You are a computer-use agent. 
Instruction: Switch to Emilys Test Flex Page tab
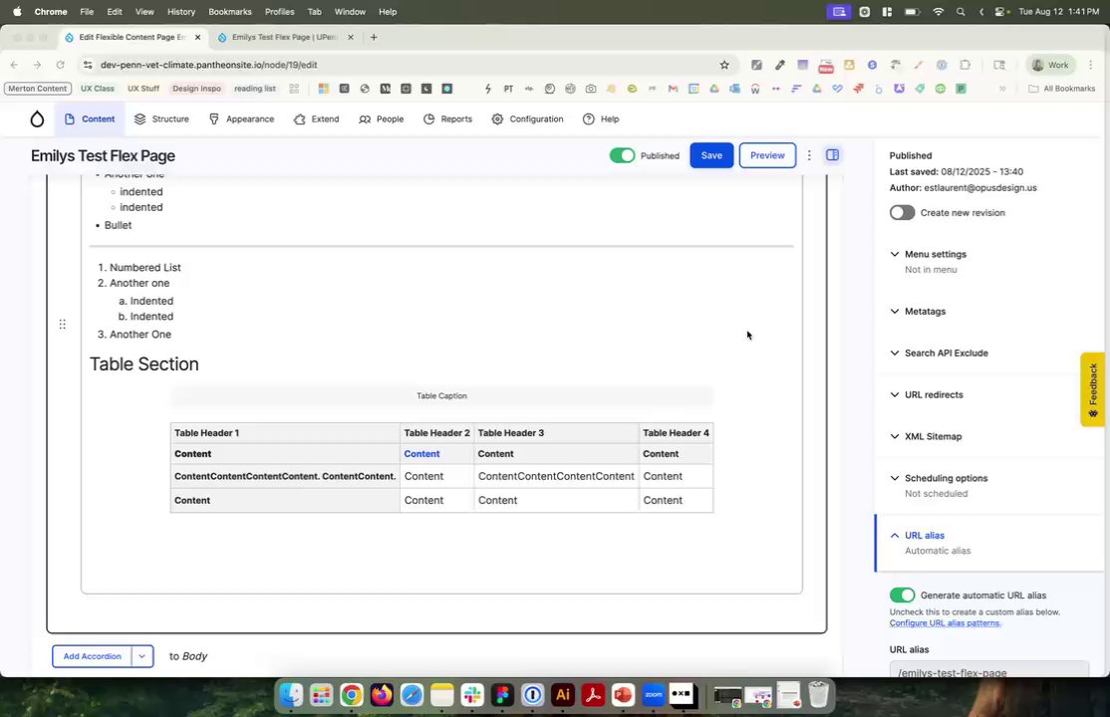[x=285, y=37]
